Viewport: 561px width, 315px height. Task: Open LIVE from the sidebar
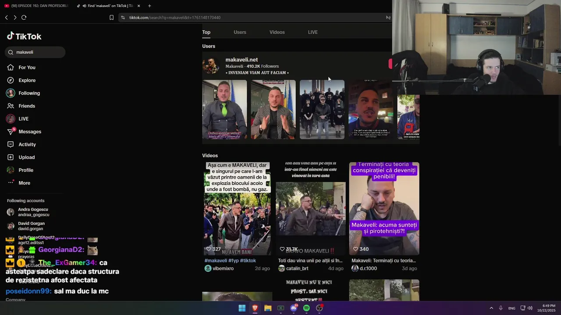(x=23, y=119)
